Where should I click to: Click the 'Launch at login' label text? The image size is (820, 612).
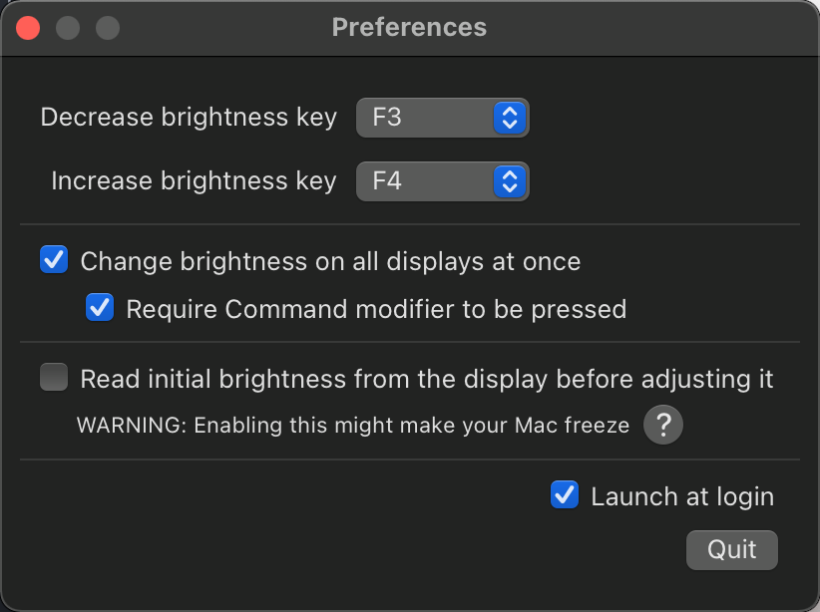click(682, 496)
